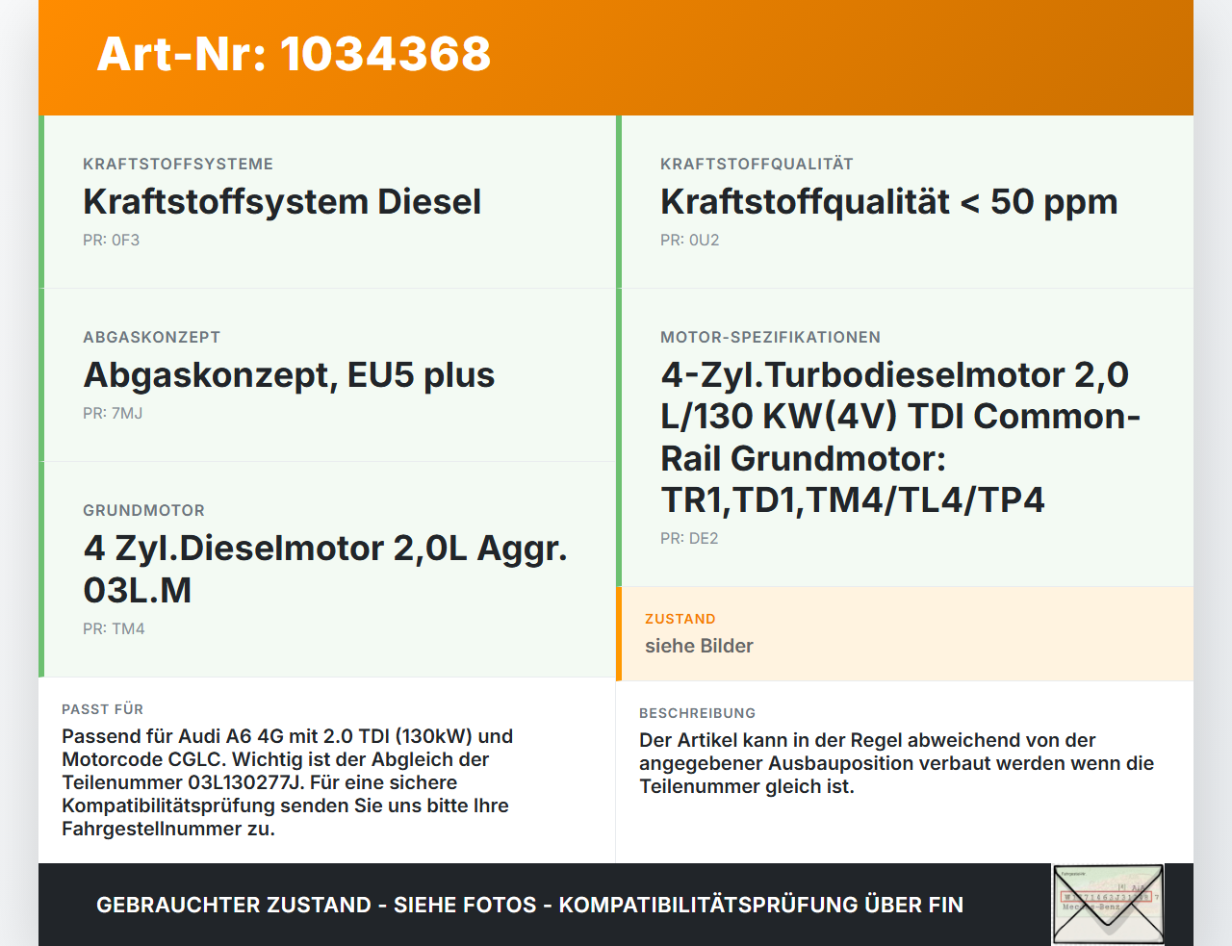1232x946 pixels.
Task: Click the MOTOR-SPEZIFIKATIONEN category label
Action: click(x=771, y=337)
